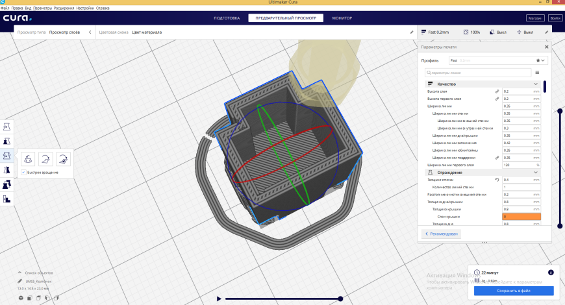The height and width of the screenshot is (305, 565).
Task: Click the Рекомендован button
Action: [x=441, y=234]
